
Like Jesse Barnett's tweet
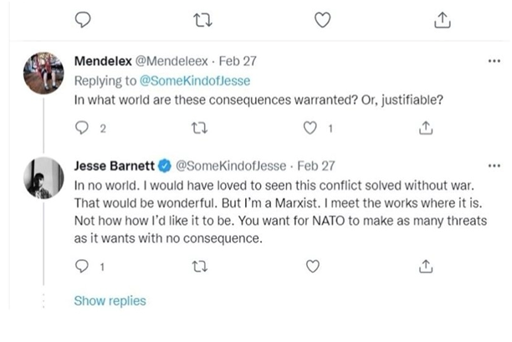pyautogui.click(x=312, y=267)
